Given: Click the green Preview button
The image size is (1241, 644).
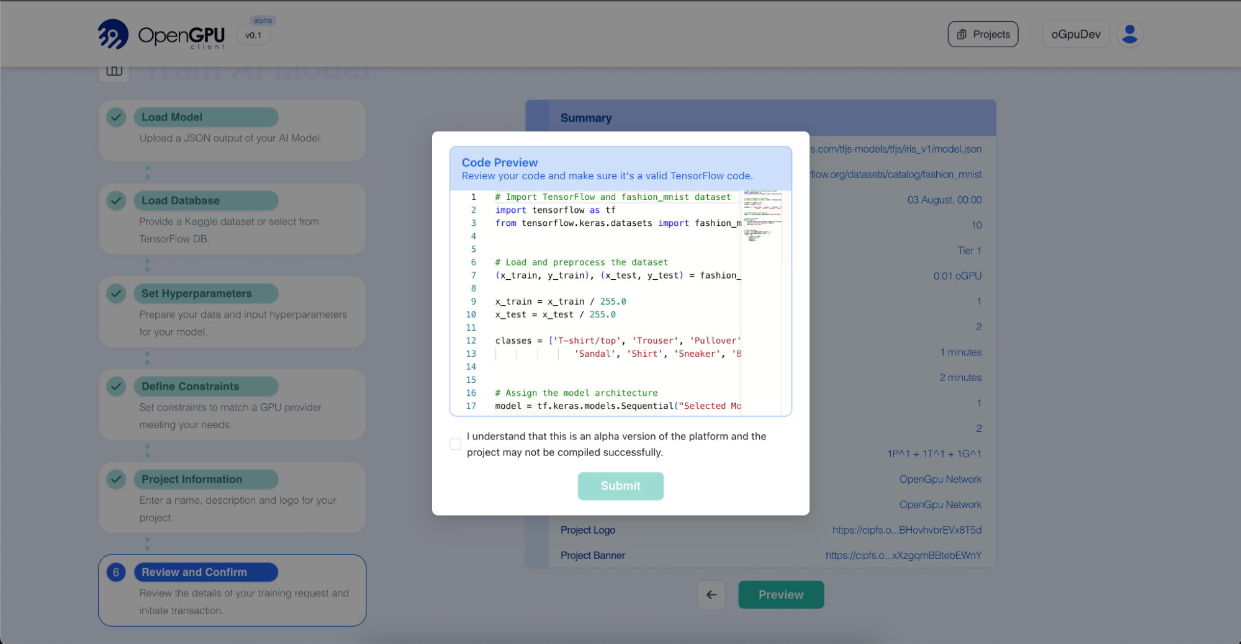Looking at the screenshot, I should [x=780, y=594].
